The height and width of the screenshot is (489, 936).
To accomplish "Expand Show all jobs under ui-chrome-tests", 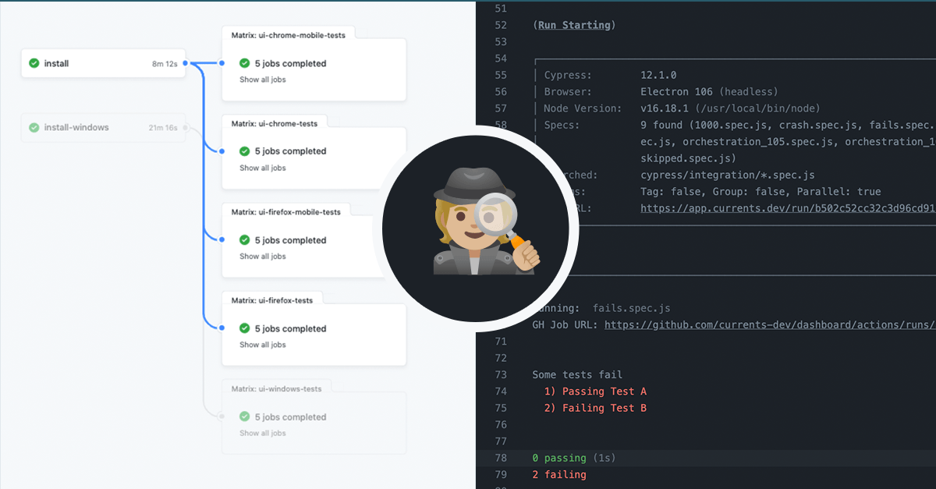I will [x=262, y=168].
